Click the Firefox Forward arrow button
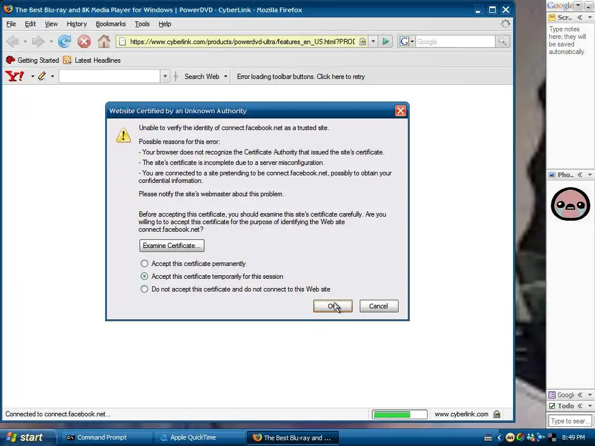 [x=38, y=41]
